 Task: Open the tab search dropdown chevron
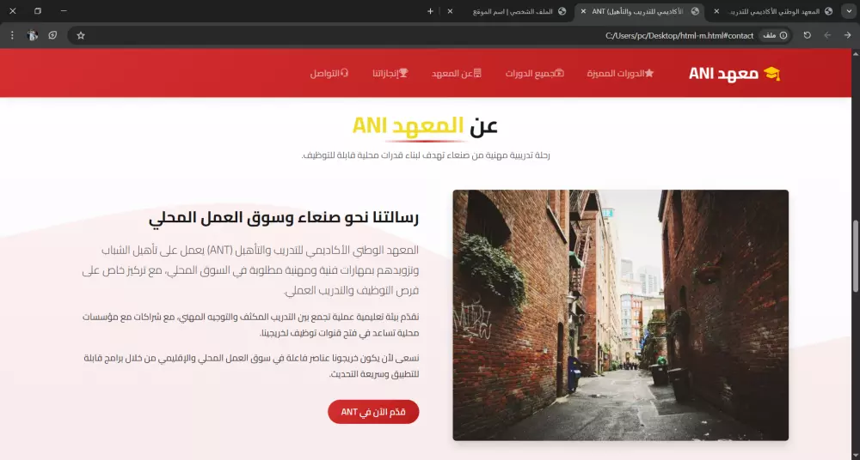click(x=849, y=11)
